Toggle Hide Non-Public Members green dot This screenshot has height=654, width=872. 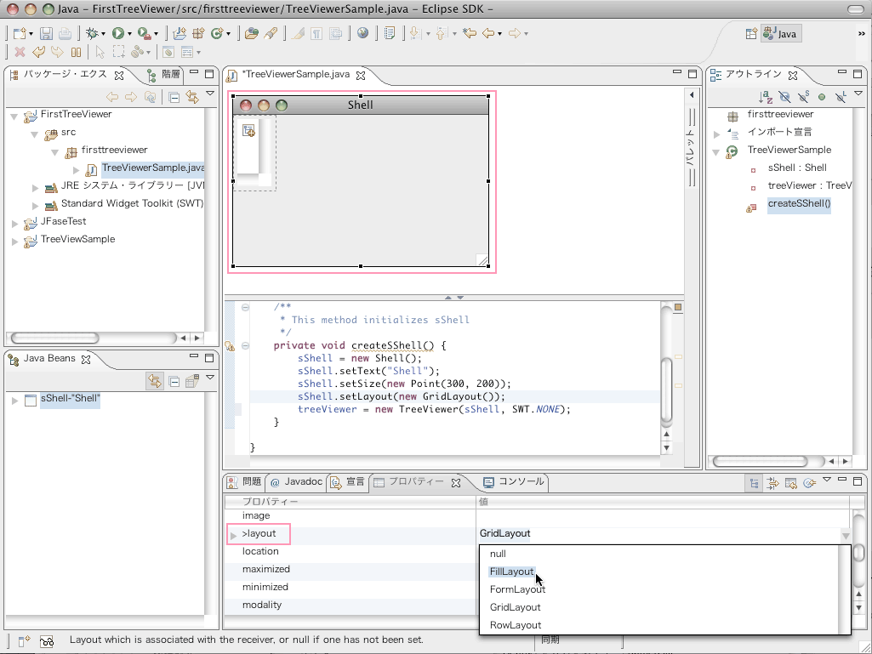[822, 97]
